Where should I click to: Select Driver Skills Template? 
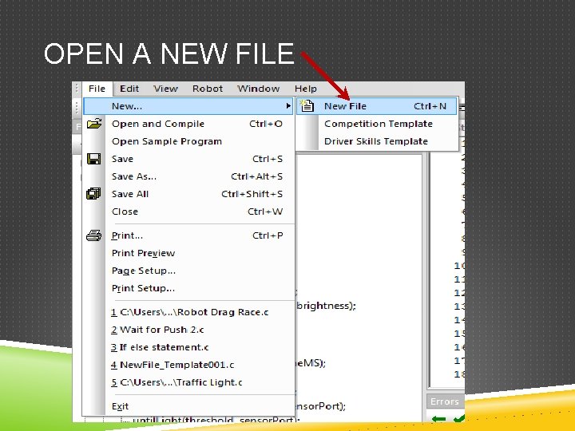pos(376,141)
